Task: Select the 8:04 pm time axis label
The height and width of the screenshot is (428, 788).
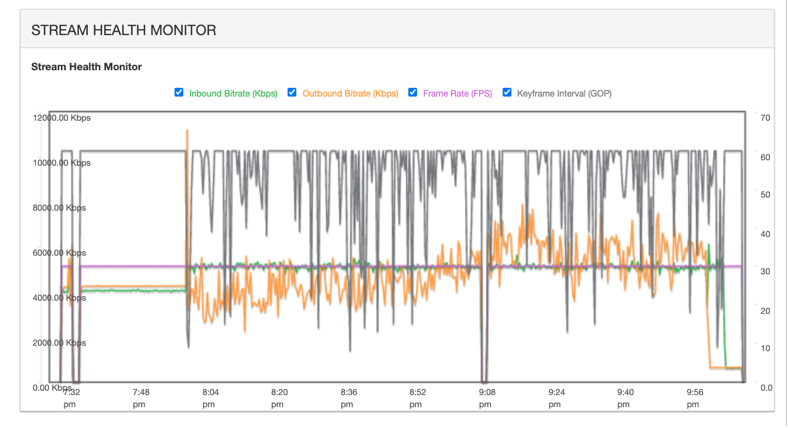Action: [210, 398]
